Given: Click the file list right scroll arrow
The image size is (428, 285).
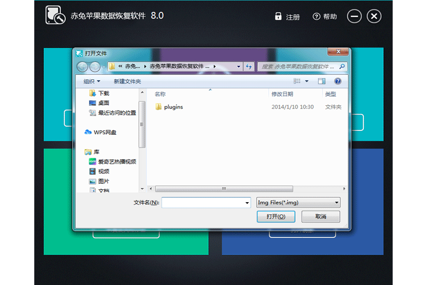Looking at the screenshot, I should point(344,188).
